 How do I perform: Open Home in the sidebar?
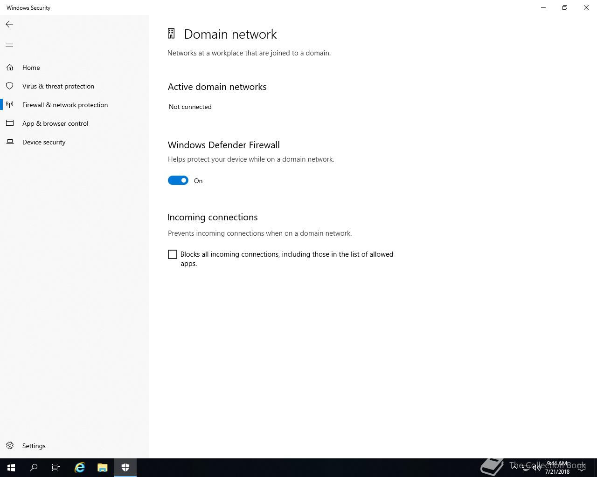[75, 68]
